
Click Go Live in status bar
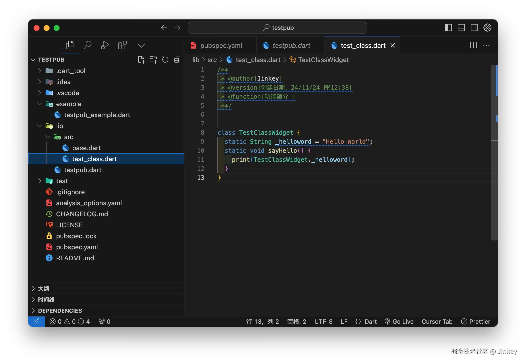point(399,321)
